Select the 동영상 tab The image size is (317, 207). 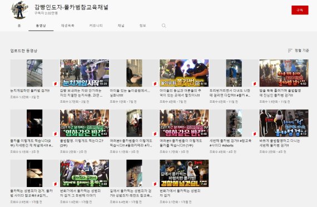(41, 26)
